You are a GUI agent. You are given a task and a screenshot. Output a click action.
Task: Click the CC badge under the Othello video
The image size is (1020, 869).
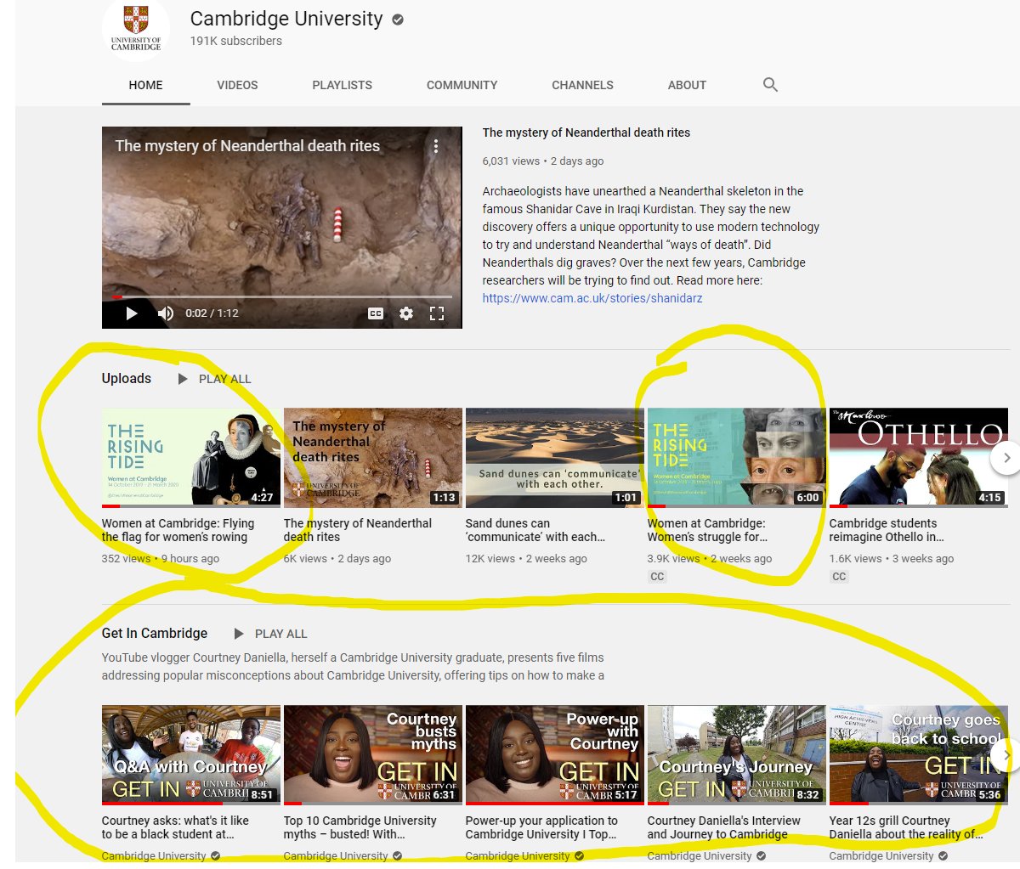tap(839, 577)
